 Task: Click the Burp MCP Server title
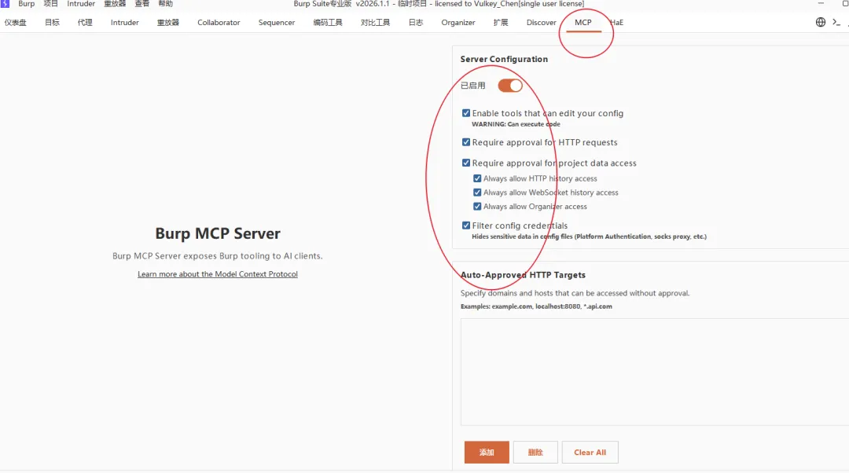218,233
